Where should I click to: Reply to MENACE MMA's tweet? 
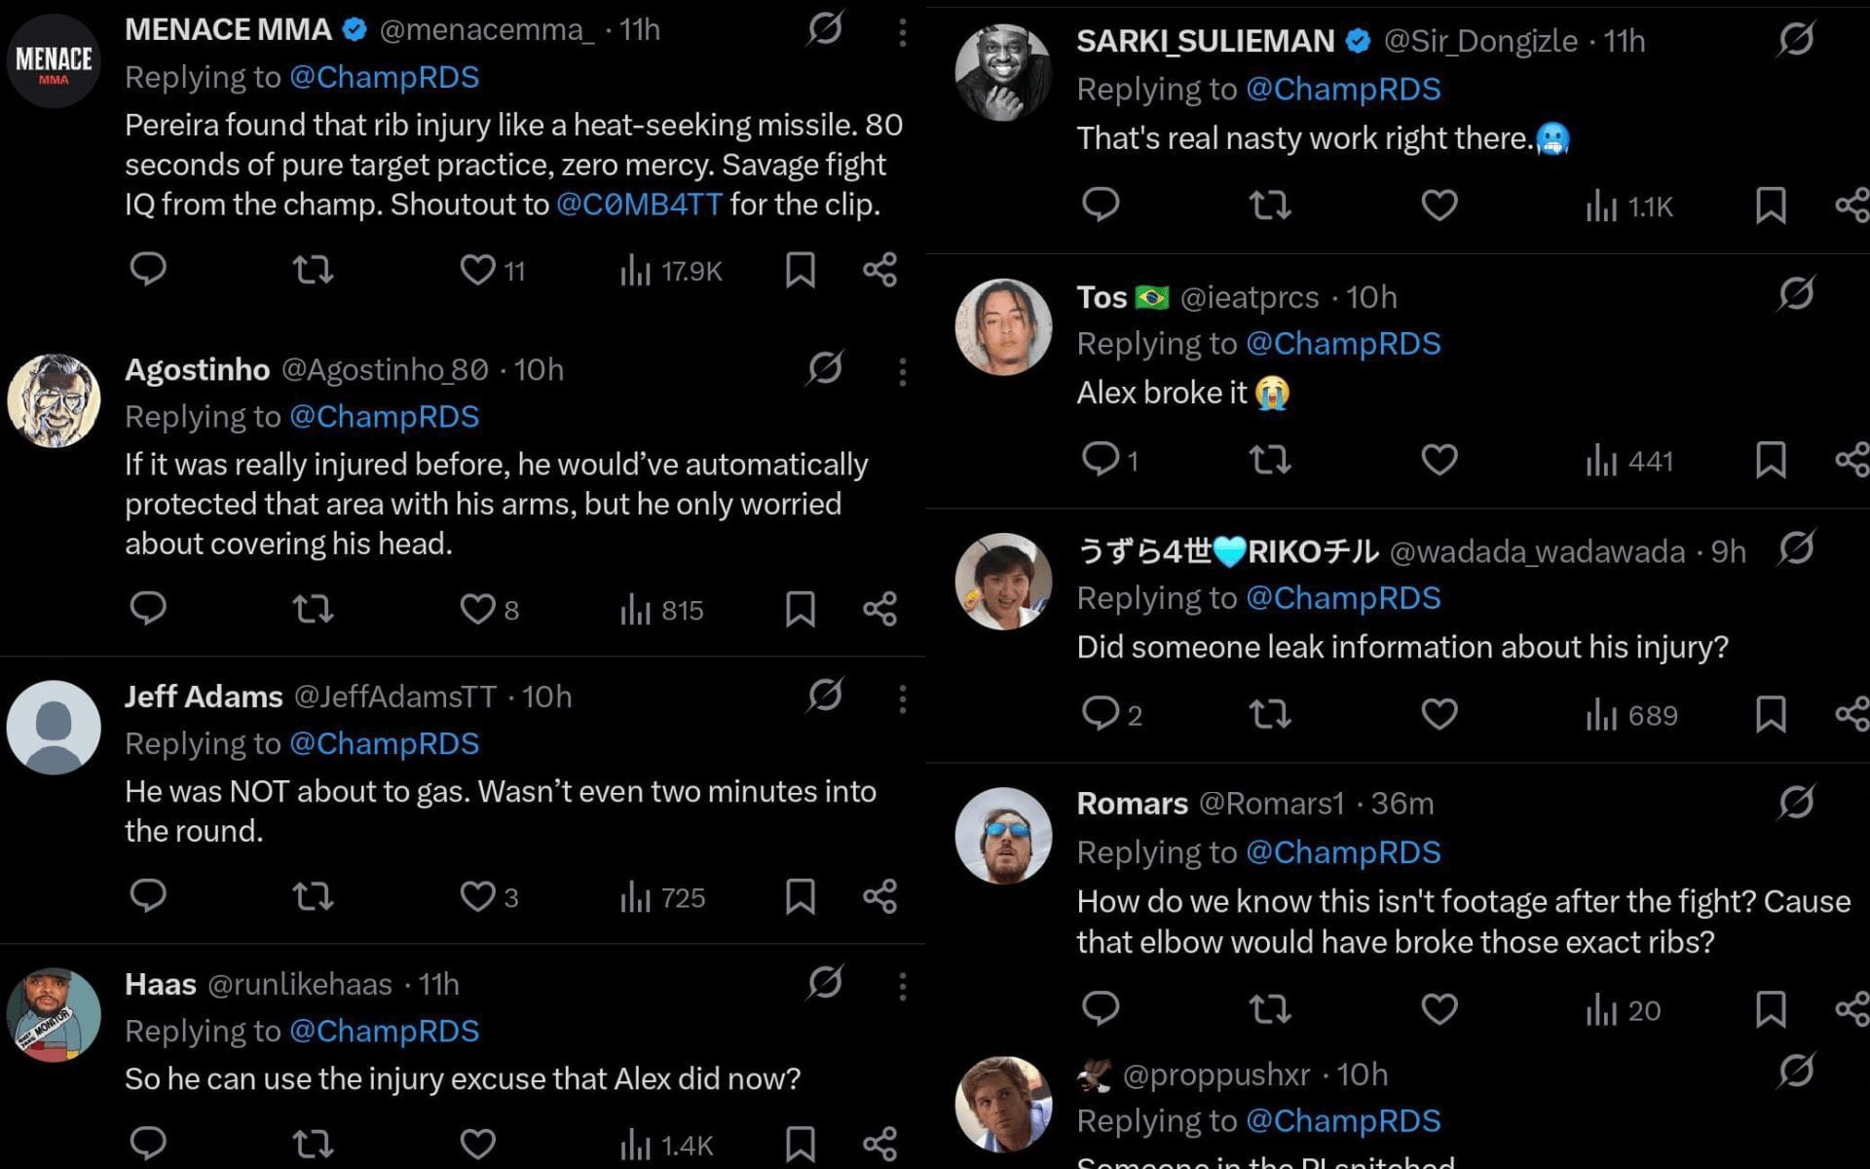pyautogui.click(x=148, y=269)
